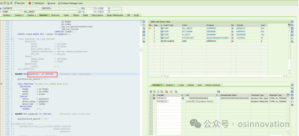Click the Continue icon before Step Size
This screenshot has width=299, height=136.
(x=11, y=3)
